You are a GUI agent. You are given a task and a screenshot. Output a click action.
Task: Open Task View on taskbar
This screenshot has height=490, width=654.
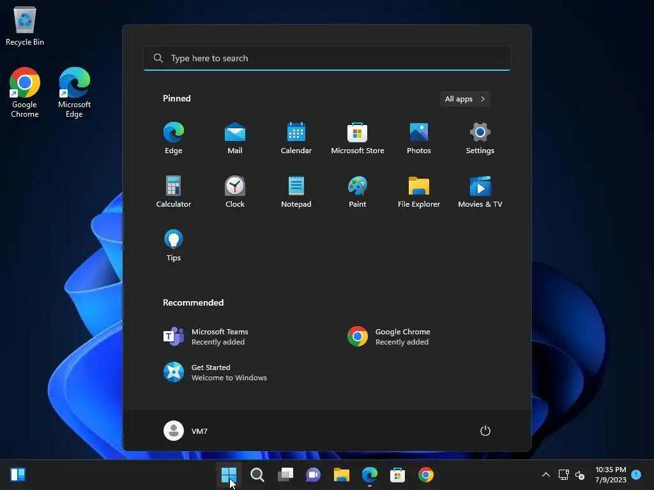coord(285,475)
